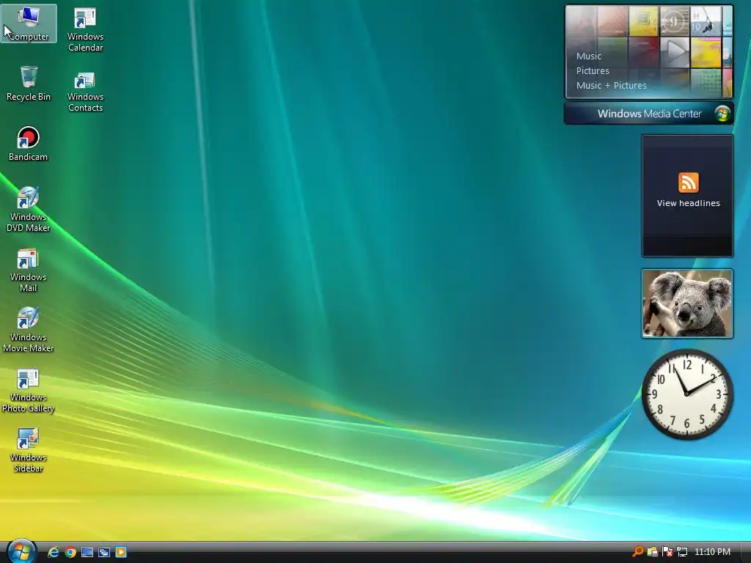Click the play-arrow tile in Media Center gadget
Image resolution: width=751 pixels, height=563 pixels.
point(675,52)
